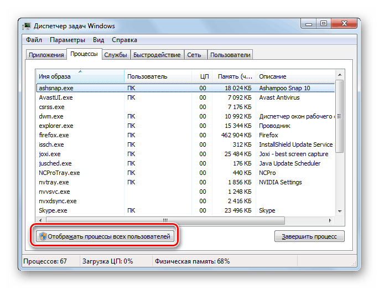Click the horizontal scrollbar thumb
Viewport: 379px width, 289px height.
point(165,220)
